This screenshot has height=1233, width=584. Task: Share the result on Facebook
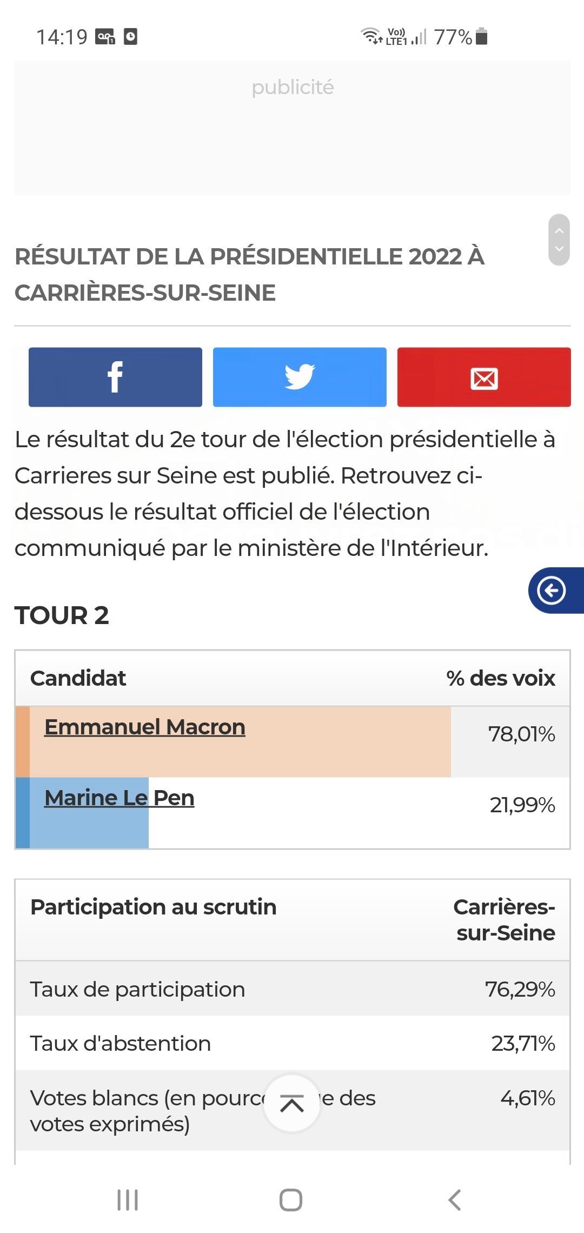pos(115,377)
